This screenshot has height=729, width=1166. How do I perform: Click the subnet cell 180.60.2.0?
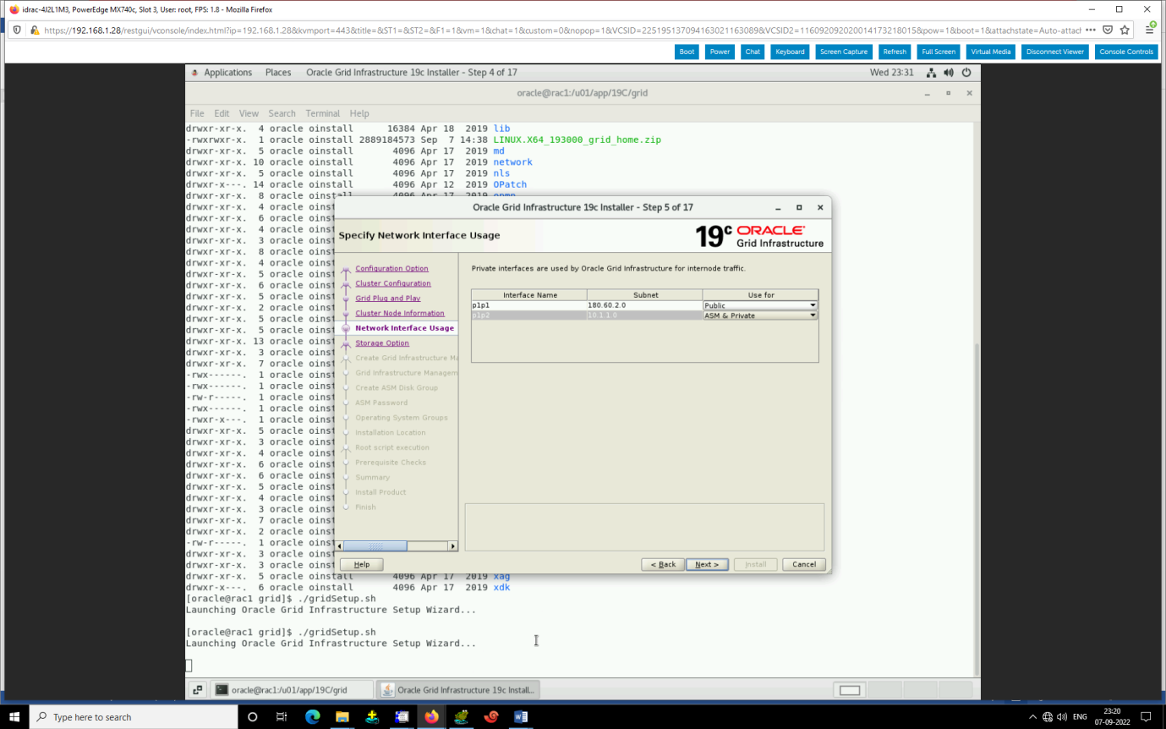(644, 305)
